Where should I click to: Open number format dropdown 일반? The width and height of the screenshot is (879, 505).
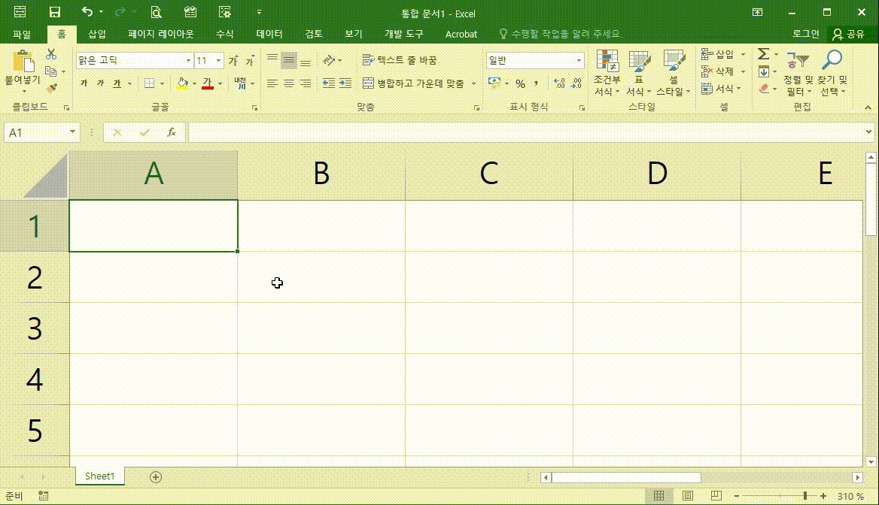(579, 60)
